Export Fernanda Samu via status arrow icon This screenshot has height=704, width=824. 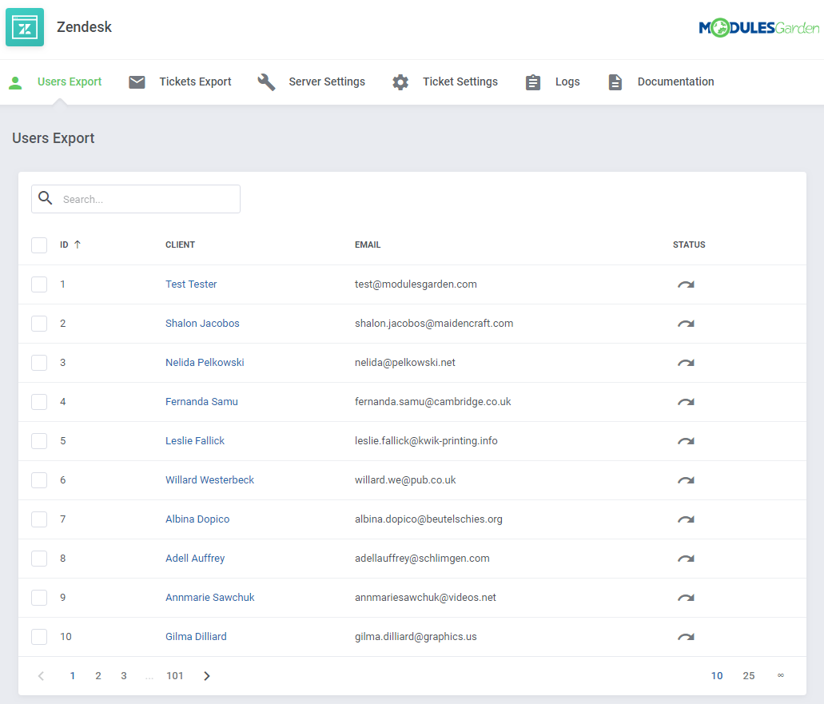(x=686, y=402)
